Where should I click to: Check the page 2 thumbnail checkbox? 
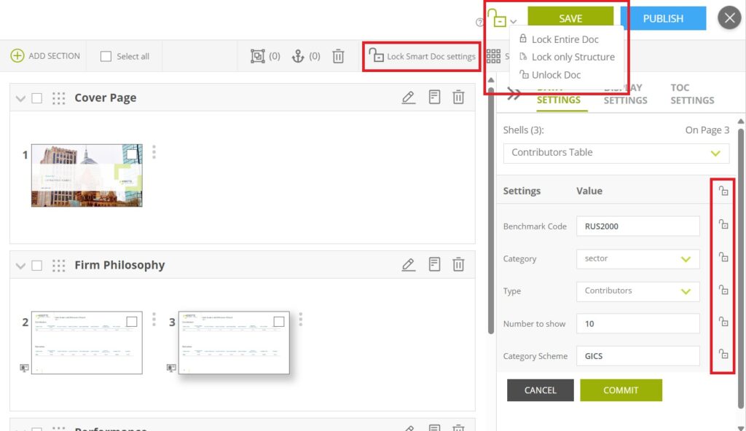point(132,322)
